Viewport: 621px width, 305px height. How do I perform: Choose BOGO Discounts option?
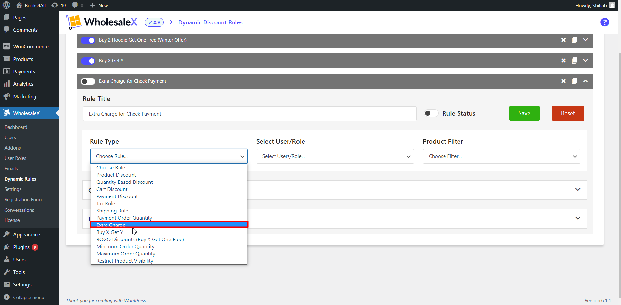pyautogui.click(x=169, y=240)
